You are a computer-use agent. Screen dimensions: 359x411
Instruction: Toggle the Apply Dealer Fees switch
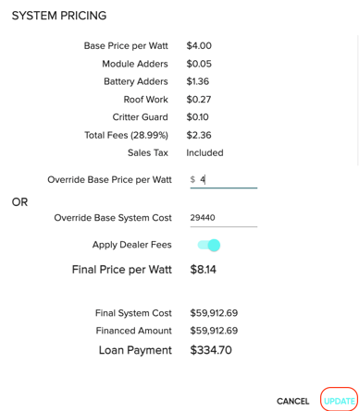point(209,245)
